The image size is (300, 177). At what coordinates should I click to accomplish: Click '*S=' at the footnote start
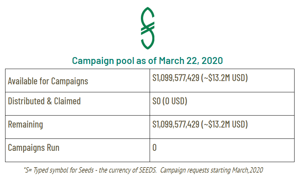(28, 170)
